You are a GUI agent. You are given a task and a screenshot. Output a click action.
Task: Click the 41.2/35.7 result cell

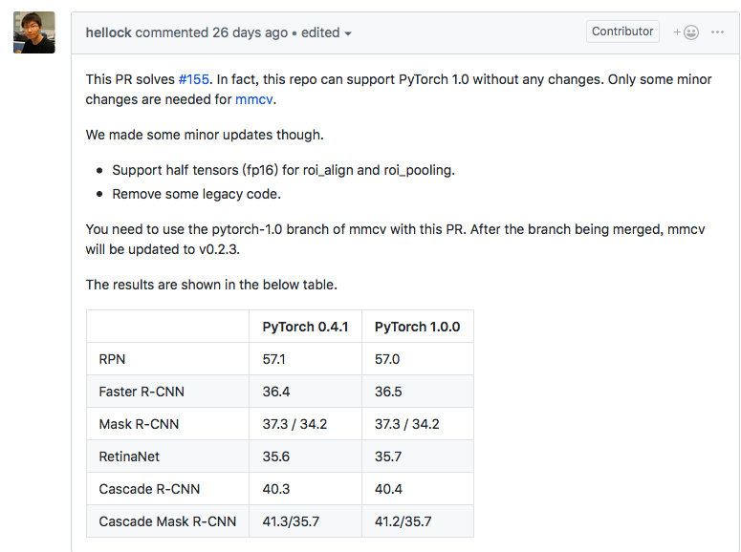(403, 521)
